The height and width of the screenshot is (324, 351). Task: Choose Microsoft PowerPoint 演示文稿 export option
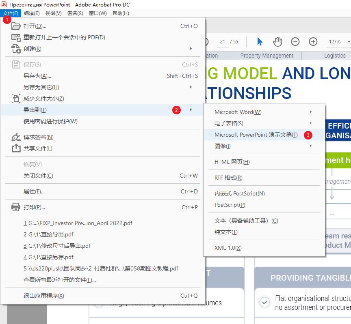tap(256, 135)
